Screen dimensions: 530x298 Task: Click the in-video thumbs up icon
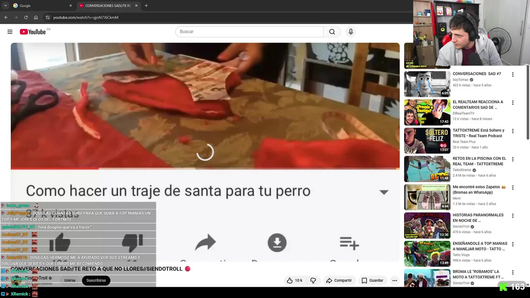pyautogui.click(x=60, y=243)
